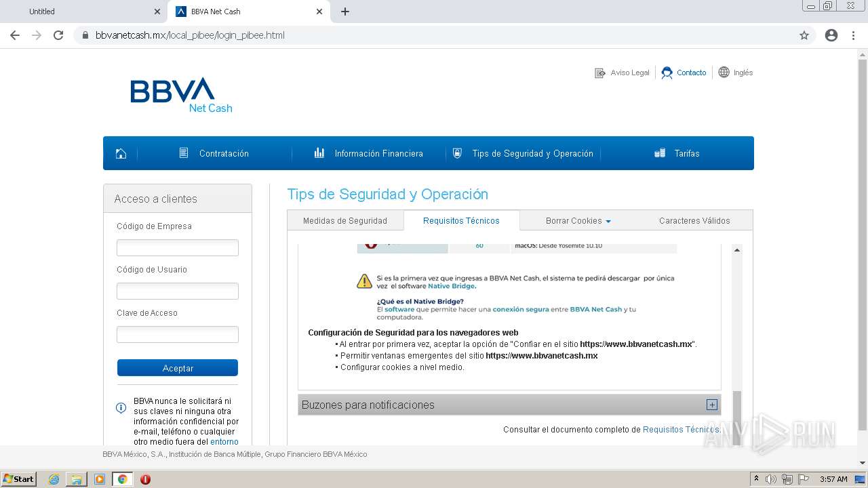Click the info icon beside BBVA security notice

tap(121, 407)
